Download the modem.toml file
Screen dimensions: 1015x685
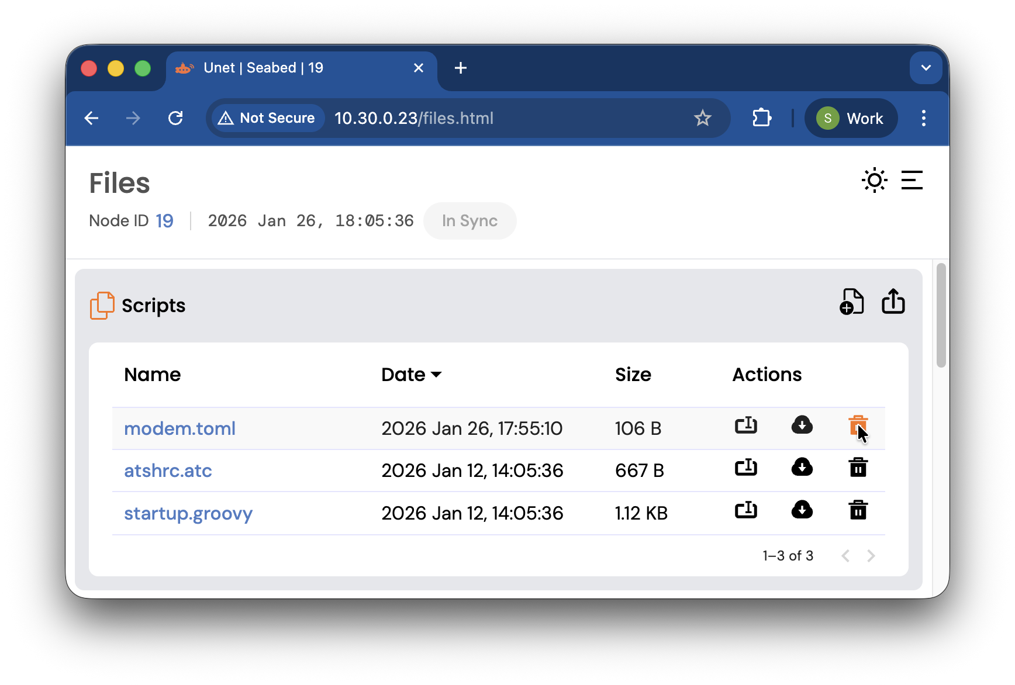pos(802,425)
